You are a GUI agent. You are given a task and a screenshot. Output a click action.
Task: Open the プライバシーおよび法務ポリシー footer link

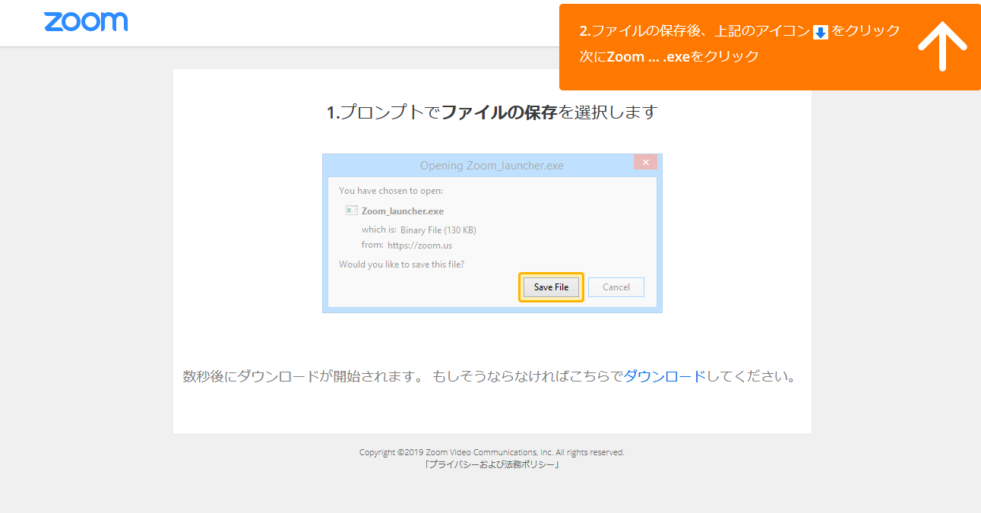[x=492, y=464]
